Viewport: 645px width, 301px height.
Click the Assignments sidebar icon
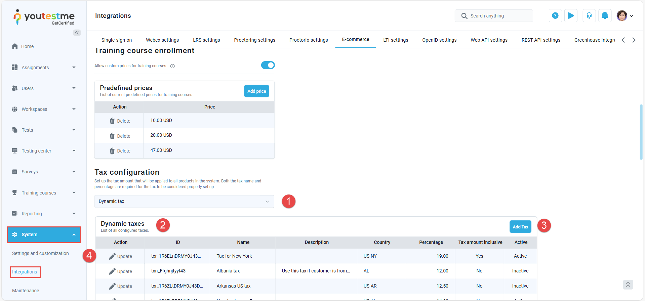point(15,67)
